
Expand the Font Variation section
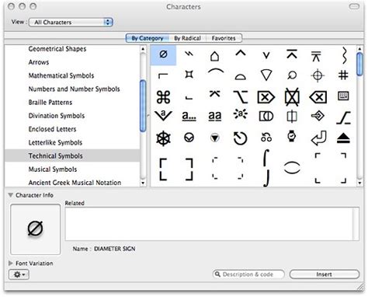point(10,264)
